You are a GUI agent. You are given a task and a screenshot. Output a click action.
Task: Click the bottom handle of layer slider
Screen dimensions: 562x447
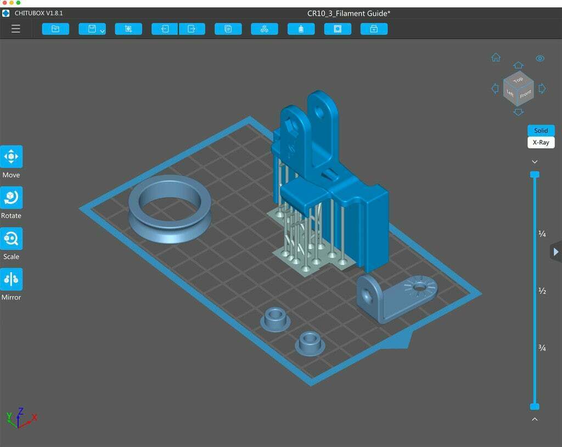pos(535,406)
